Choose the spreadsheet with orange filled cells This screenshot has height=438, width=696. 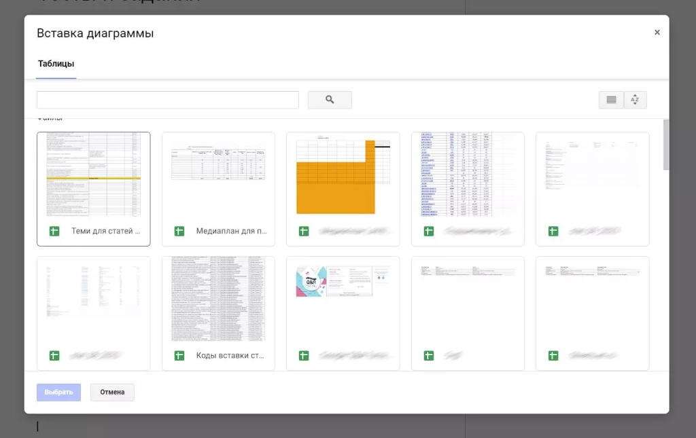[343, 175]
